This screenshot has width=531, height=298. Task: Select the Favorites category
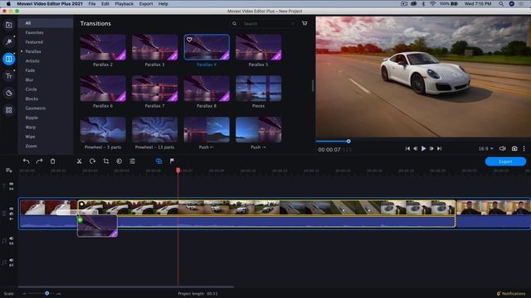point(34,32)
